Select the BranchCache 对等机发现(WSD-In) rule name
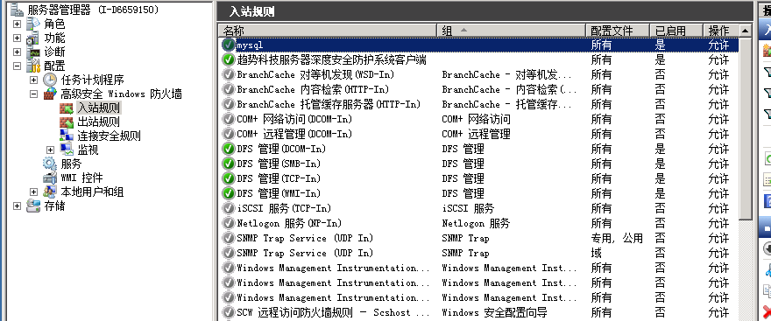 click(315, 74)
